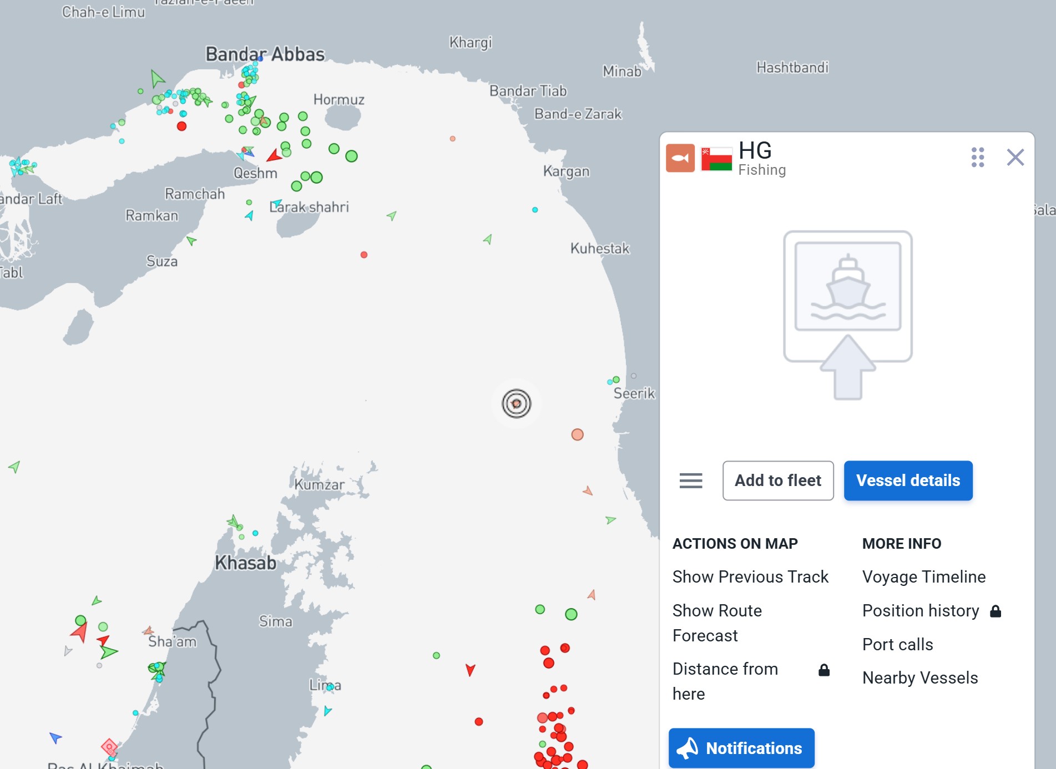Close the HG vessel info panel
The height and width of the screenshot is (769, 1056).
pyautogui.click(x=1015, y=158)
